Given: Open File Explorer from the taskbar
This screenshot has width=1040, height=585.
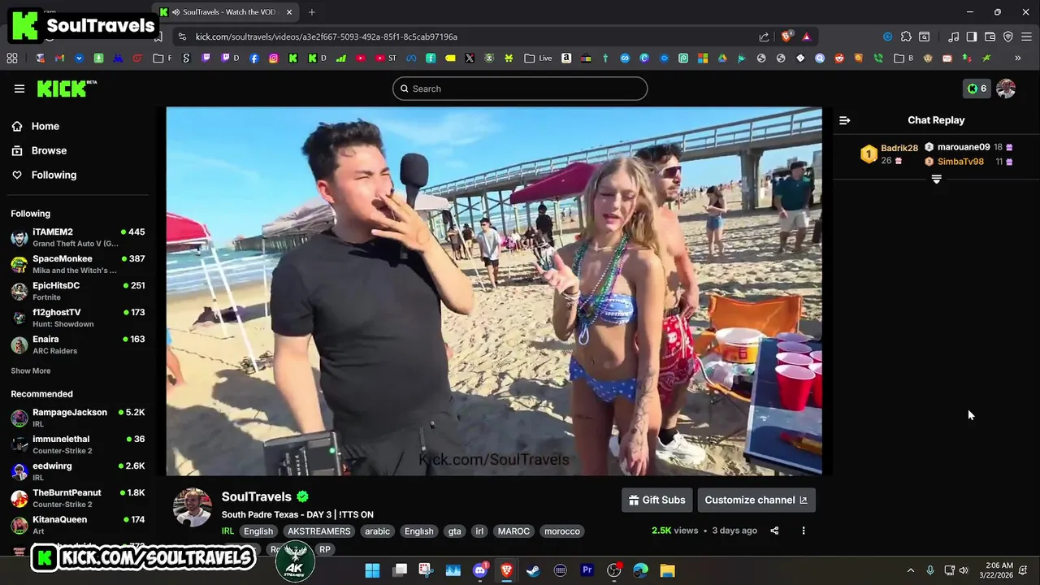Looking at the screenshot, I should tap(667, 570).
